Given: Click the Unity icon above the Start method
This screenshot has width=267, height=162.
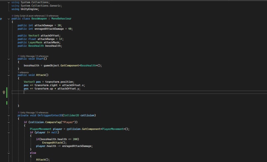Looking at the screenshot, I should (x=19, y=56).
